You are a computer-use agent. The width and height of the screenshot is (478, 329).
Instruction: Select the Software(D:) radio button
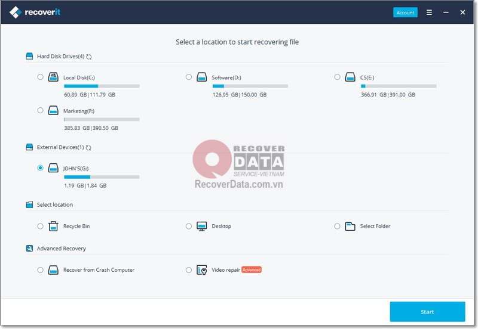pos(189,77)
